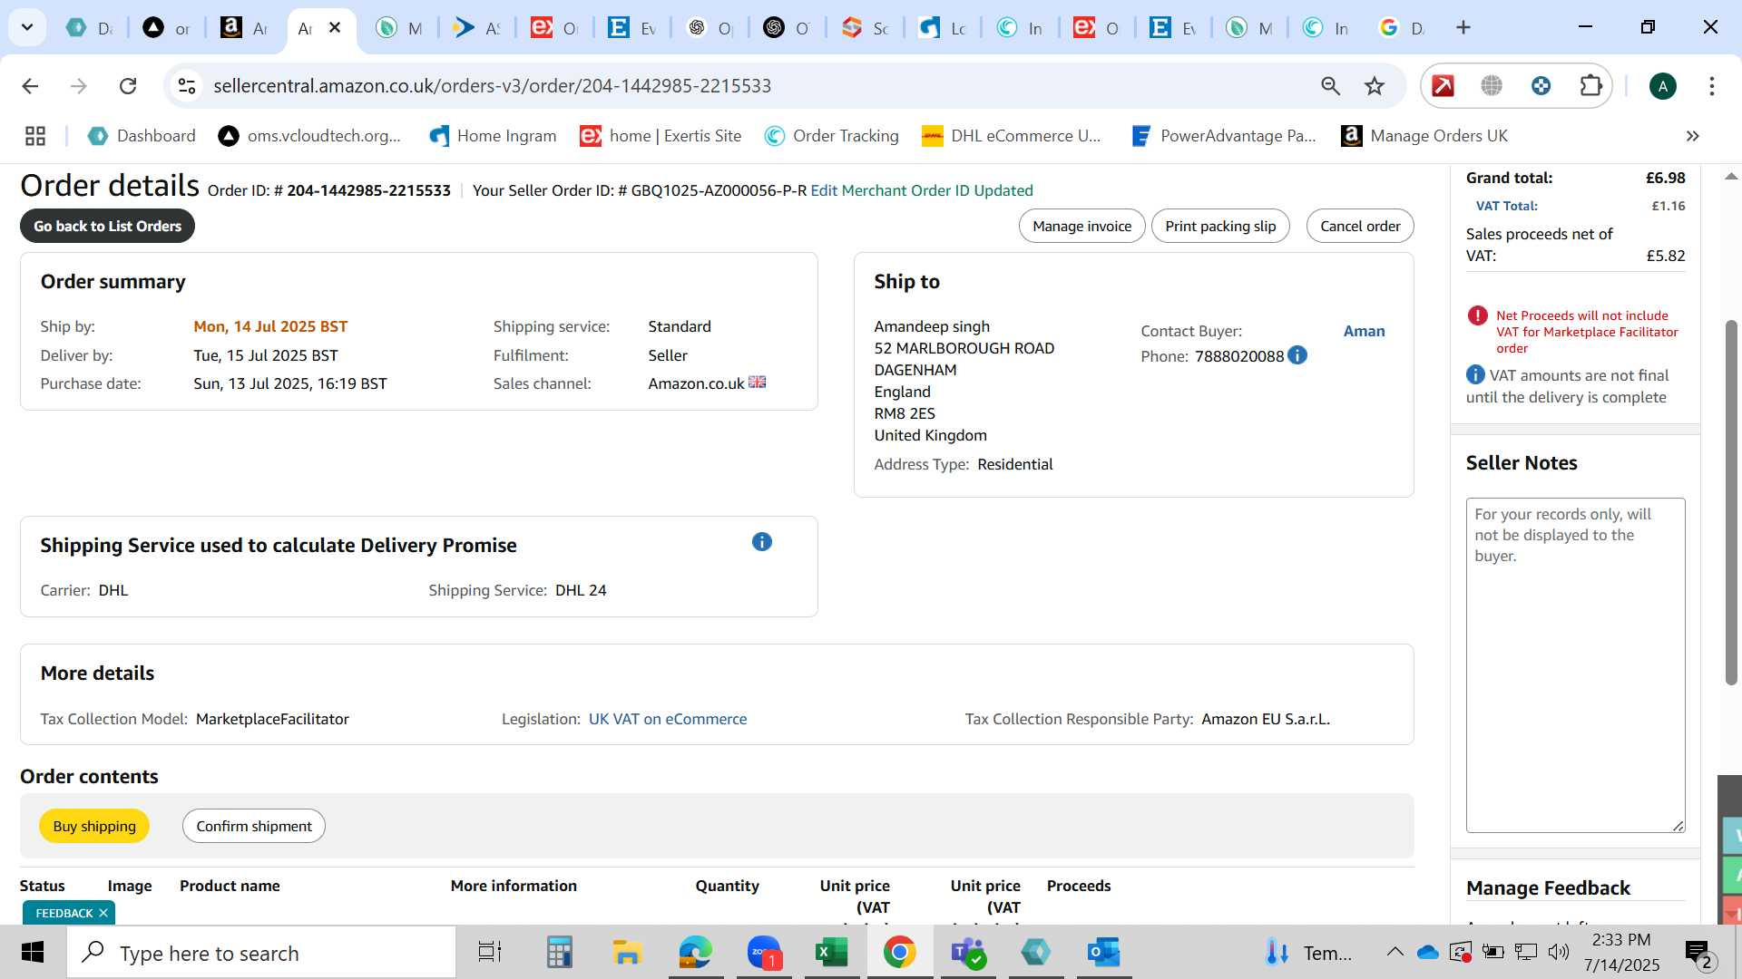Viewport: 1742px width, 979px height.
Task: Open DHL eCommerce bookmark
Action: [x=1011, y=136]
